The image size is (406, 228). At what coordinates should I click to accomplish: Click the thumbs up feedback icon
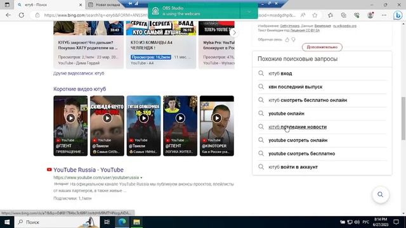pos(287,39)
